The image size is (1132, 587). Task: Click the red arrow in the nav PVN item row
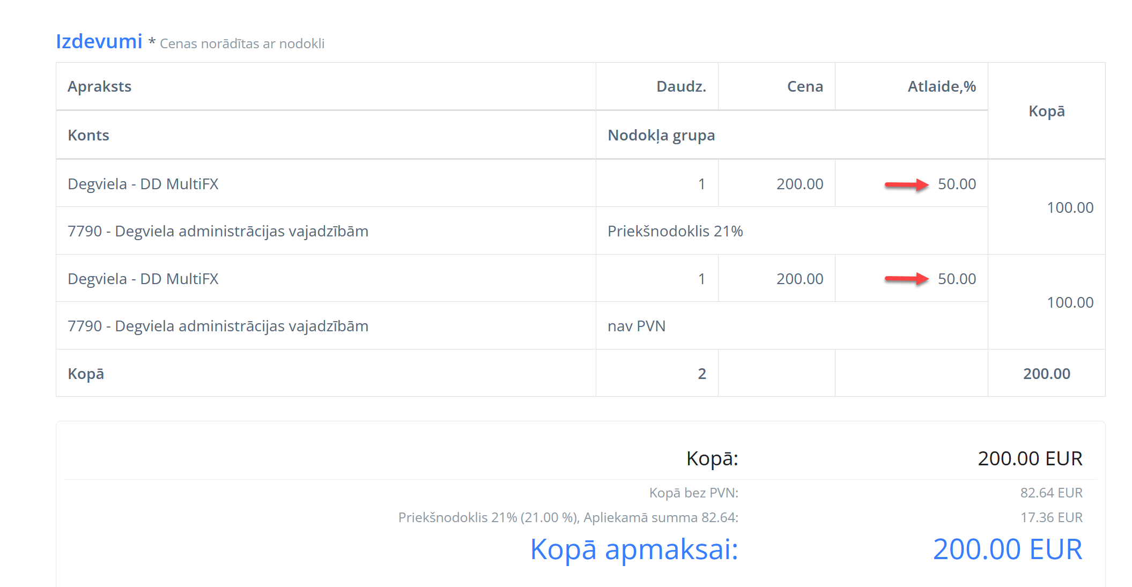click(x=906, y=279)
